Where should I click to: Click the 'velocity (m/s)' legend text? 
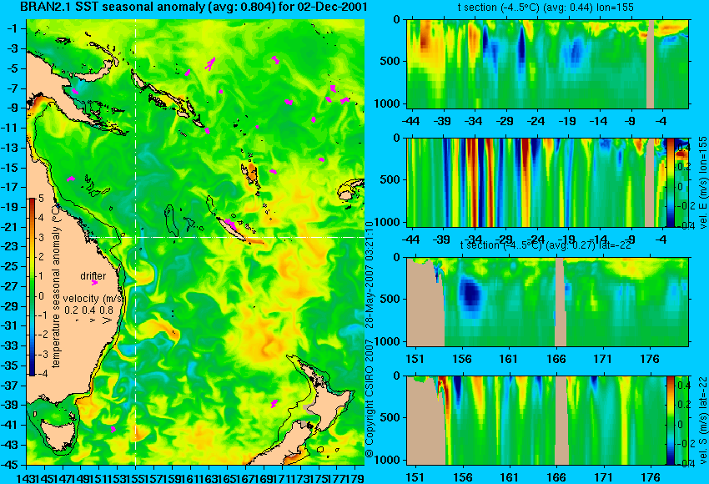(93, 298)
